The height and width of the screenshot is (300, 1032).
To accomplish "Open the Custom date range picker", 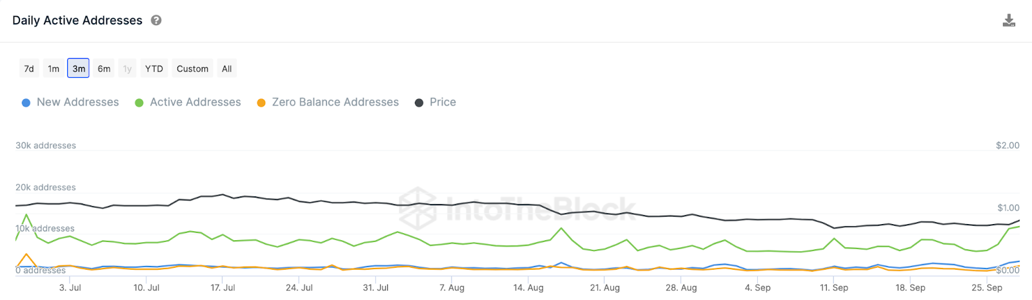I will pyautogui.click(x=192, y=69).
